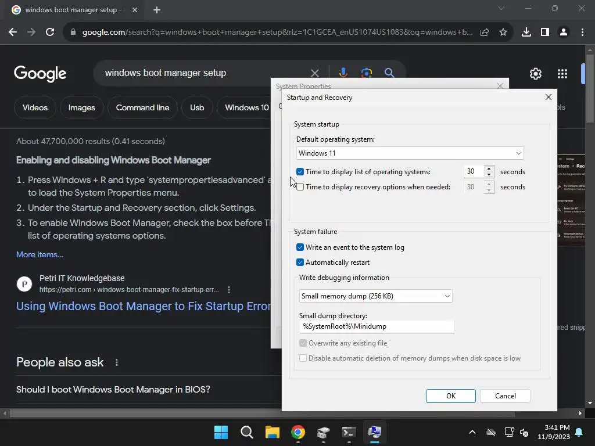Screen dimensions: 595x446
Task: Search by image with Google Lens
Action: (367, 73)
